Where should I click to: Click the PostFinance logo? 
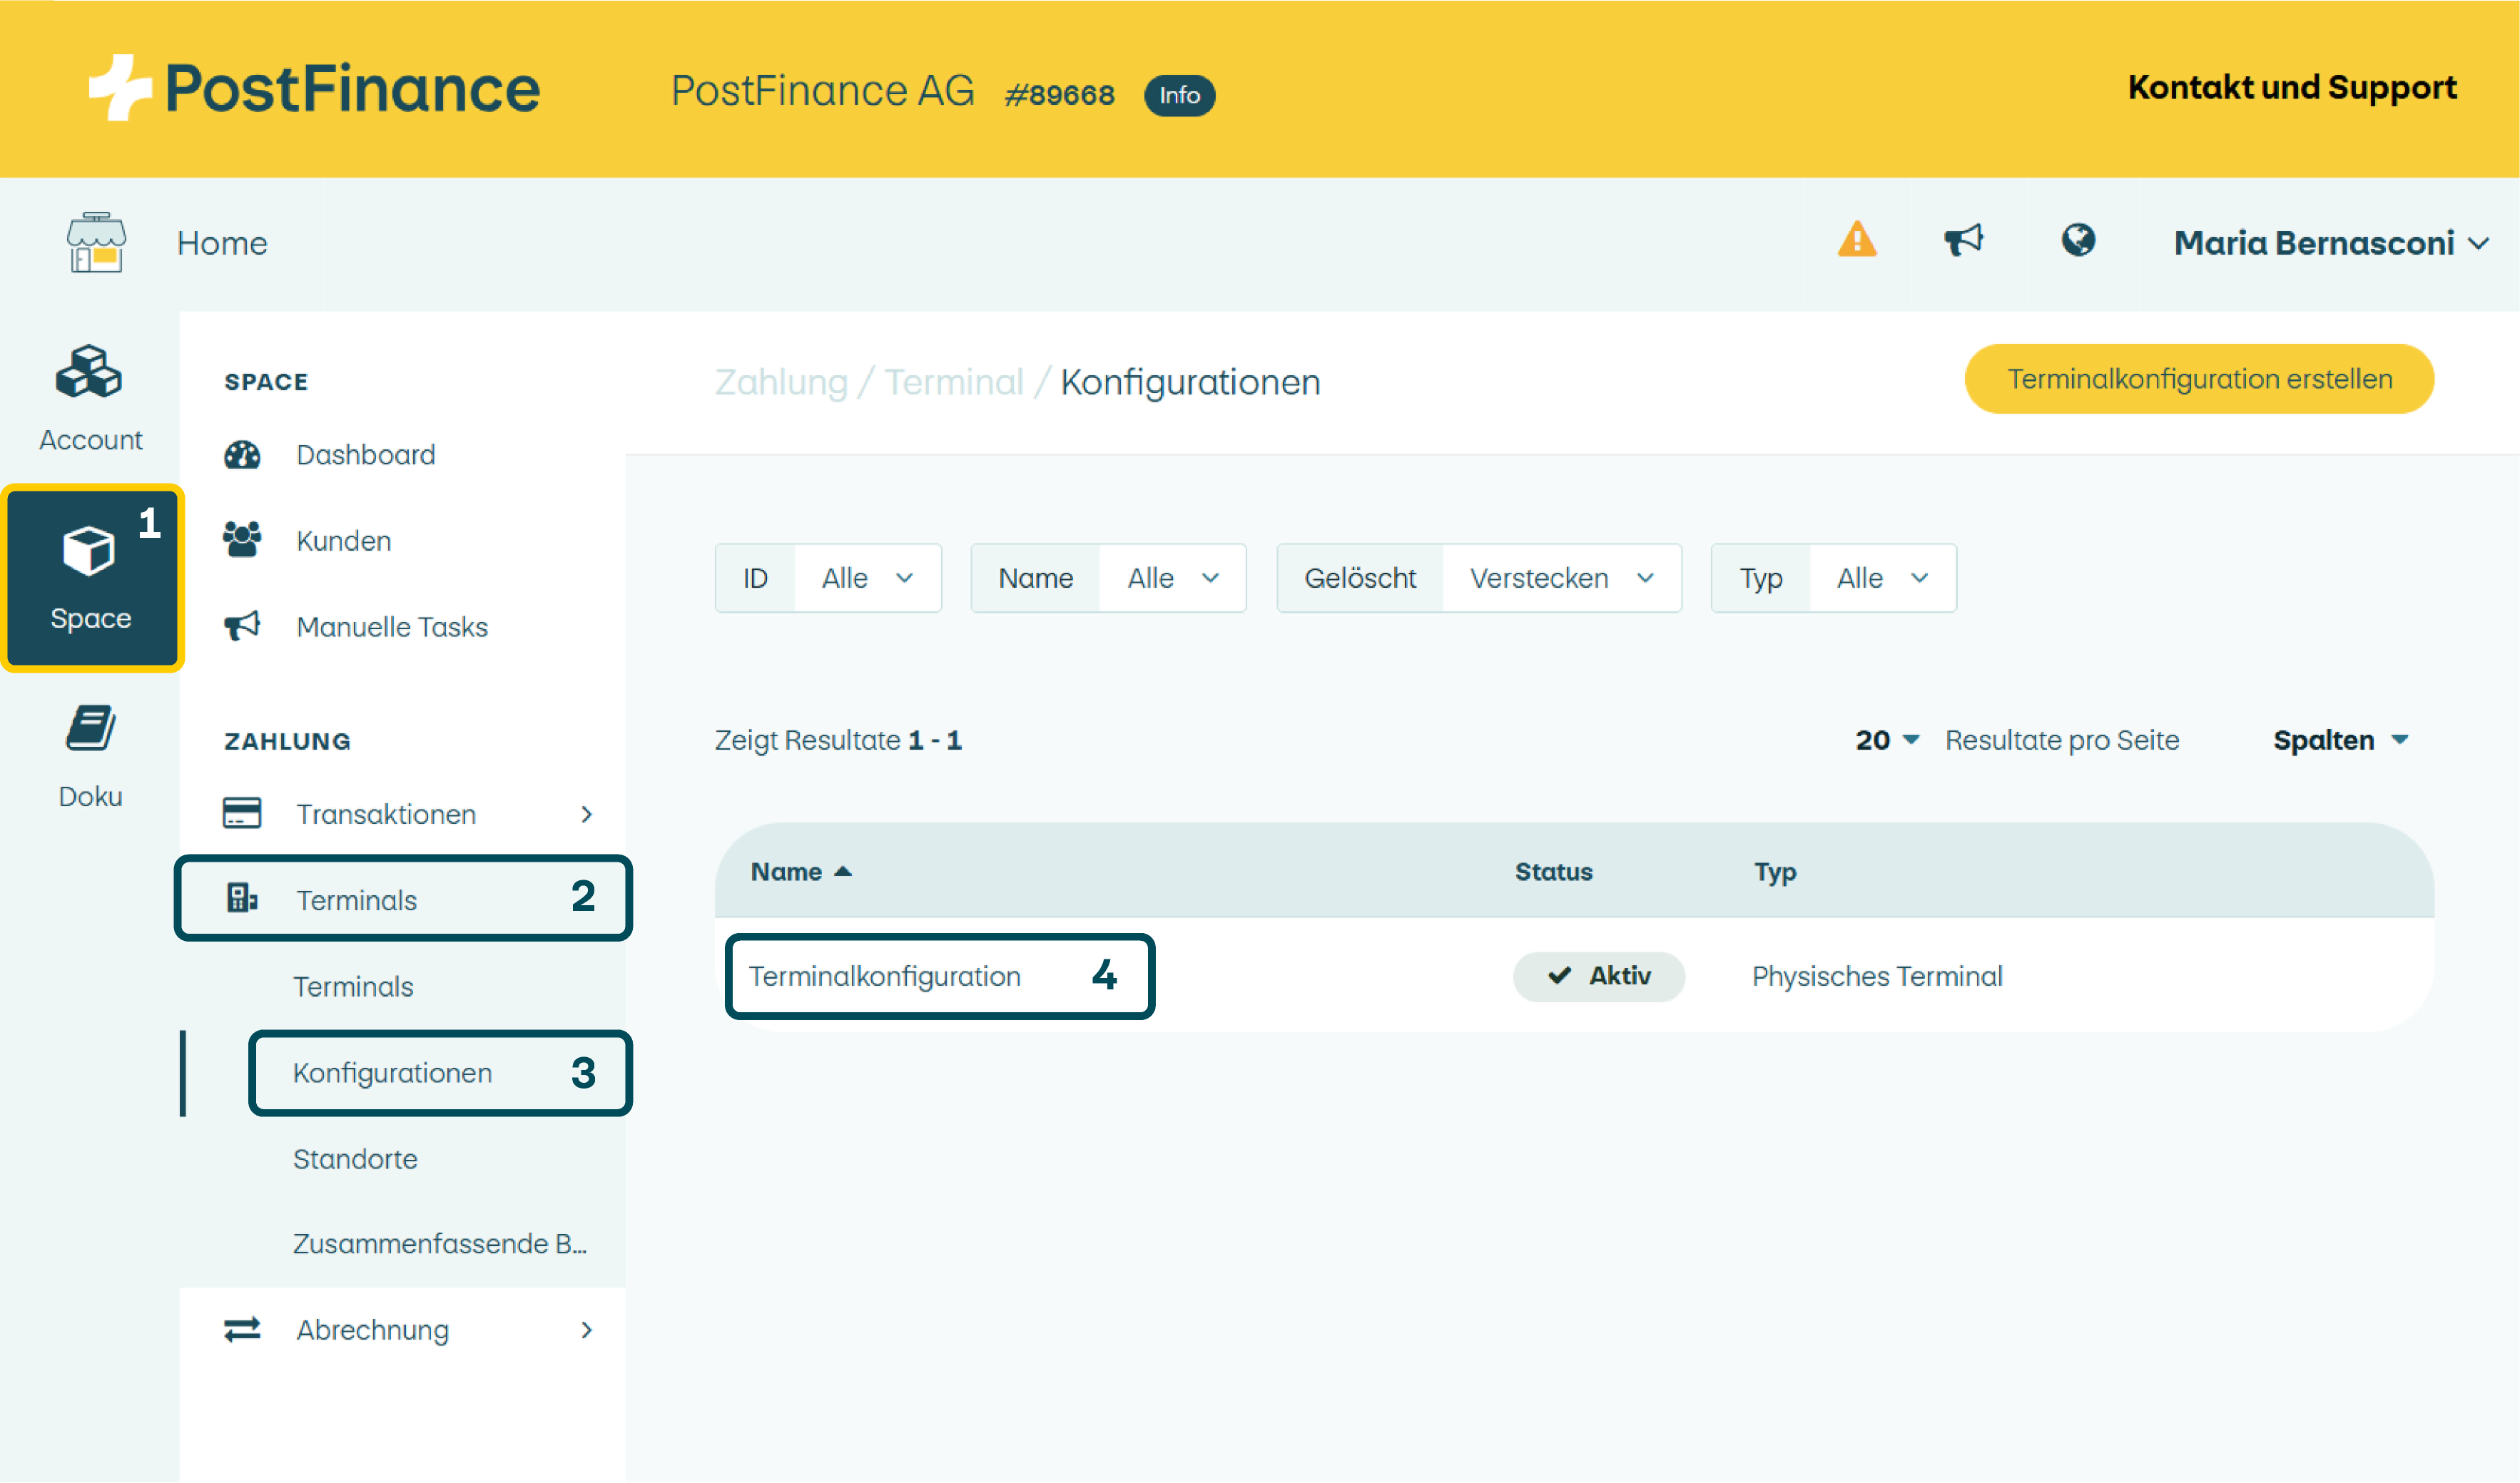[x=315, y=88]
